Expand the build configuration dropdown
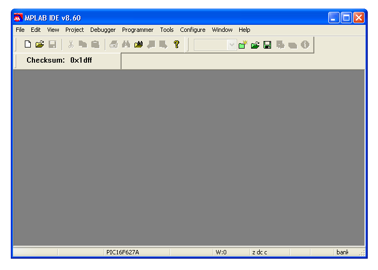Viewport: 378px width, 270px height. click(x=232, y=45)
